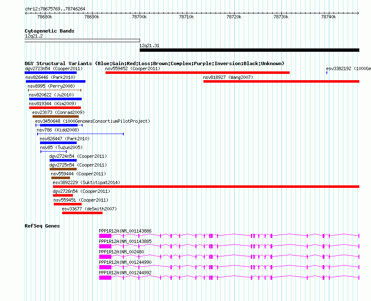Click the esv33677 (deSmith2007) variant label
The width and height of the screenshot is (371, 301).
[89, 209]
